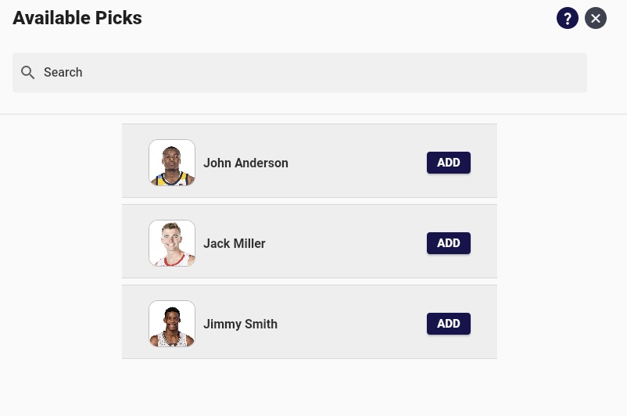The image size is (627, 416).
Task: Select John Anderson's card between name and ADD
Action: [357, 163]
